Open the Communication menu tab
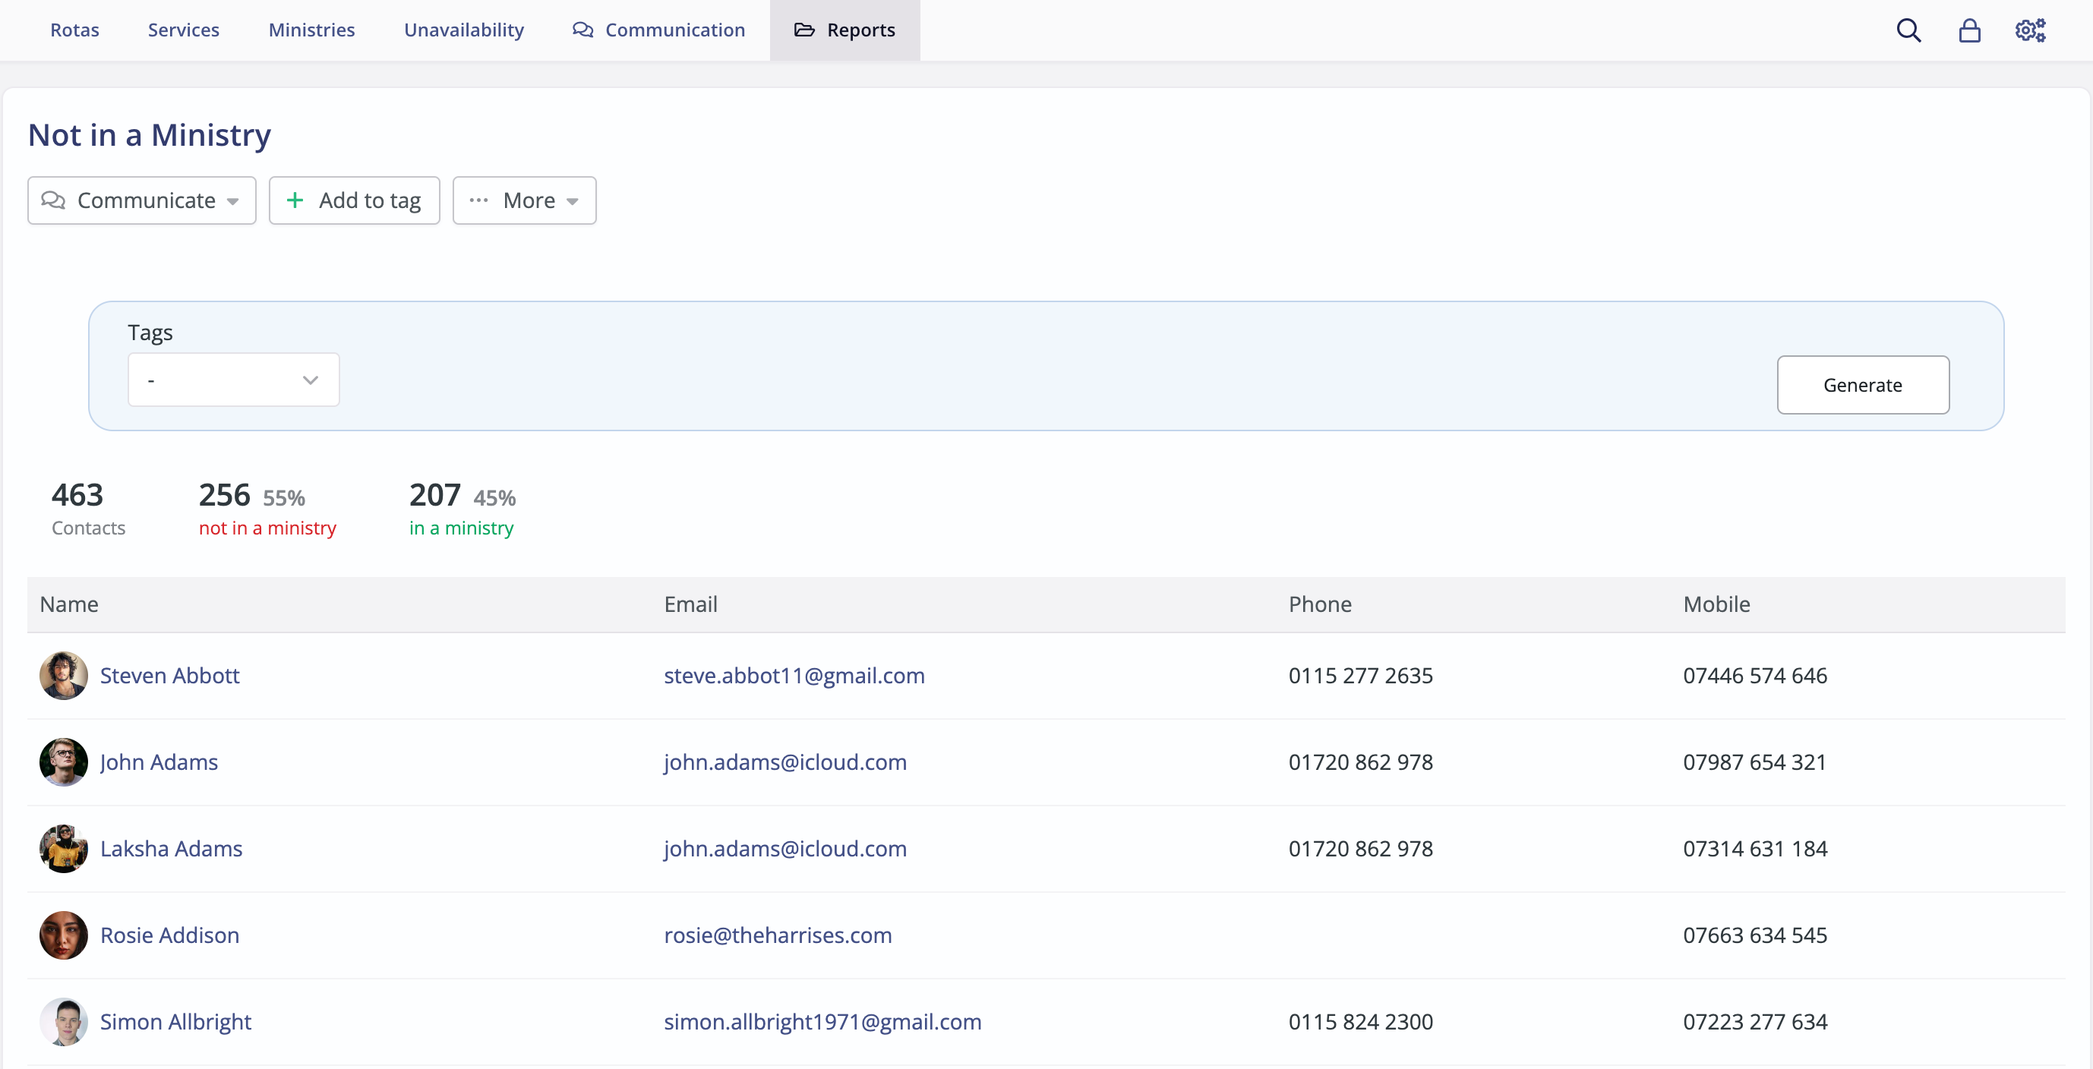Viewport: 2093px width, 1069px height. (x=659, y=30)
